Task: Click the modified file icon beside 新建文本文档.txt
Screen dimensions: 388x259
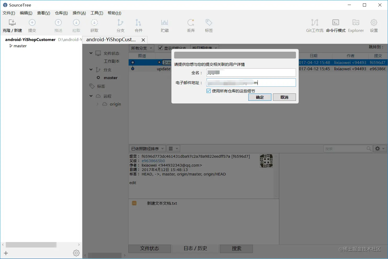Action: pyautogui.click(x=134, y=203)
